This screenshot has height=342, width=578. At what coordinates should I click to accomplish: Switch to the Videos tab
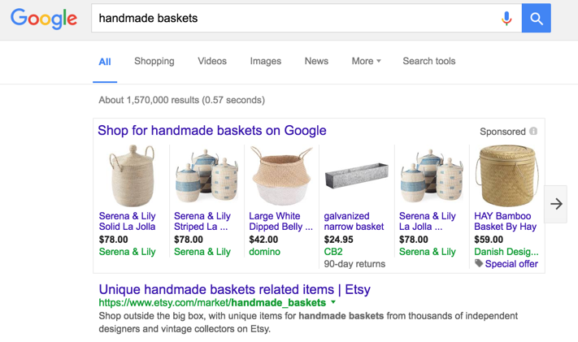pyautogui.click(x=212, y=61)
